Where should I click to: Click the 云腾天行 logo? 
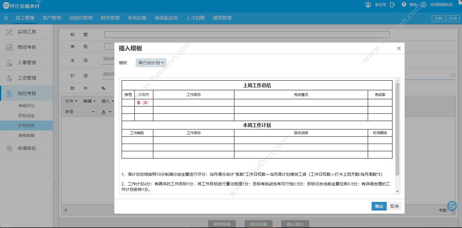coord(21,6)
